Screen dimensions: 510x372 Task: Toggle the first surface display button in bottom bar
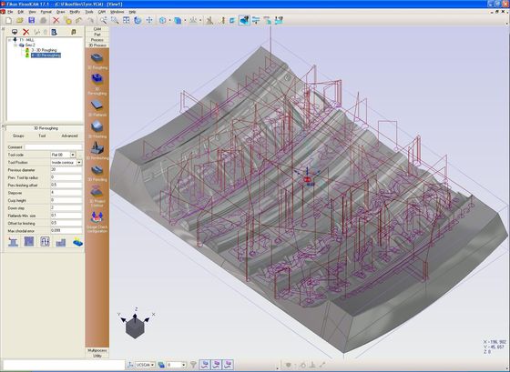[205, 365]
